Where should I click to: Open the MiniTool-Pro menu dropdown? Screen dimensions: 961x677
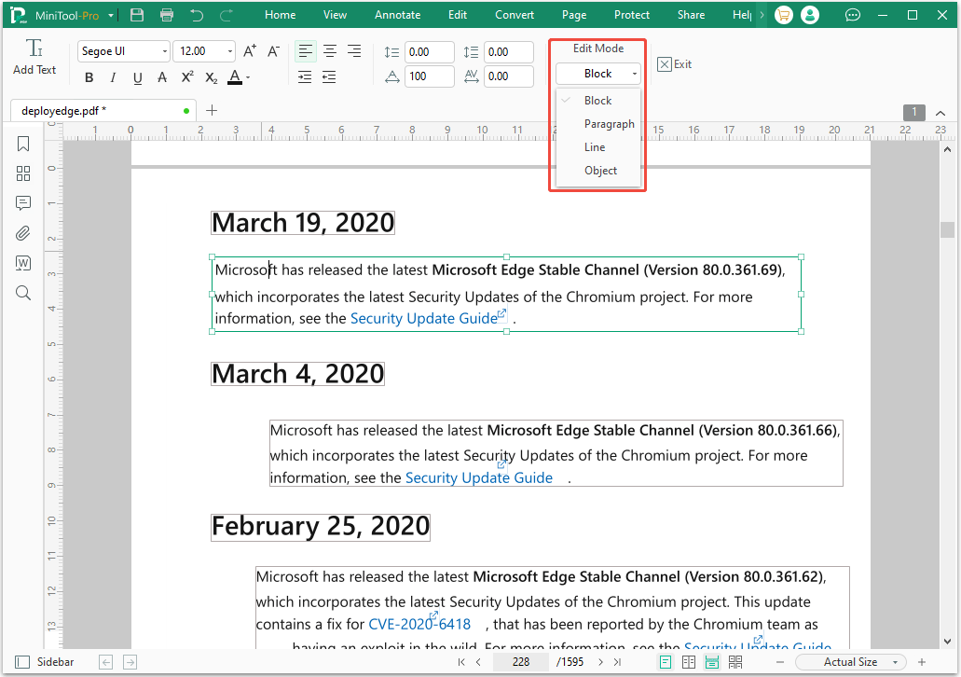pos(111,15)
